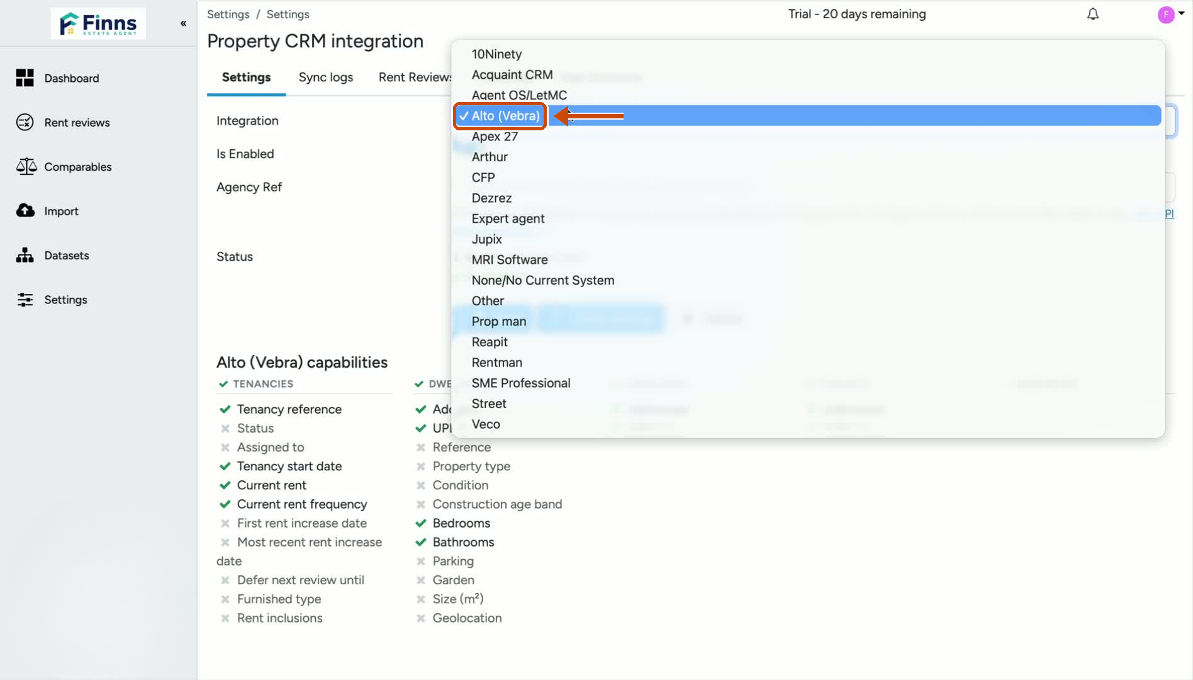Image resolution: width=1193 pixels, height=680 pixels.
Task: Click the Current rent frequency text
Action: tap(301, 504)
